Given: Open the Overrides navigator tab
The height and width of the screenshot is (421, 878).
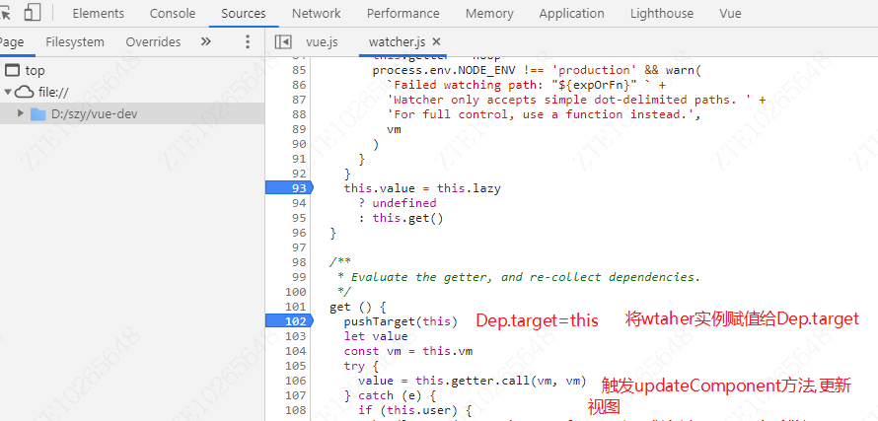Looking at the screenshot, I should (x=154, y=42).
